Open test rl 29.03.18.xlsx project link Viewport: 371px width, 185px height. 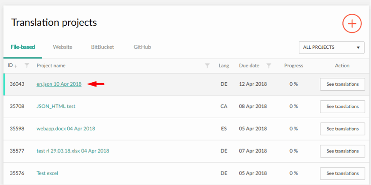pyautogui.click(x=72, y=151)
